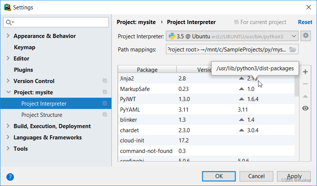Select the MarkupSafe package row
The height and width of the screenshot is (186, 317).
click(x=206, y=89)
